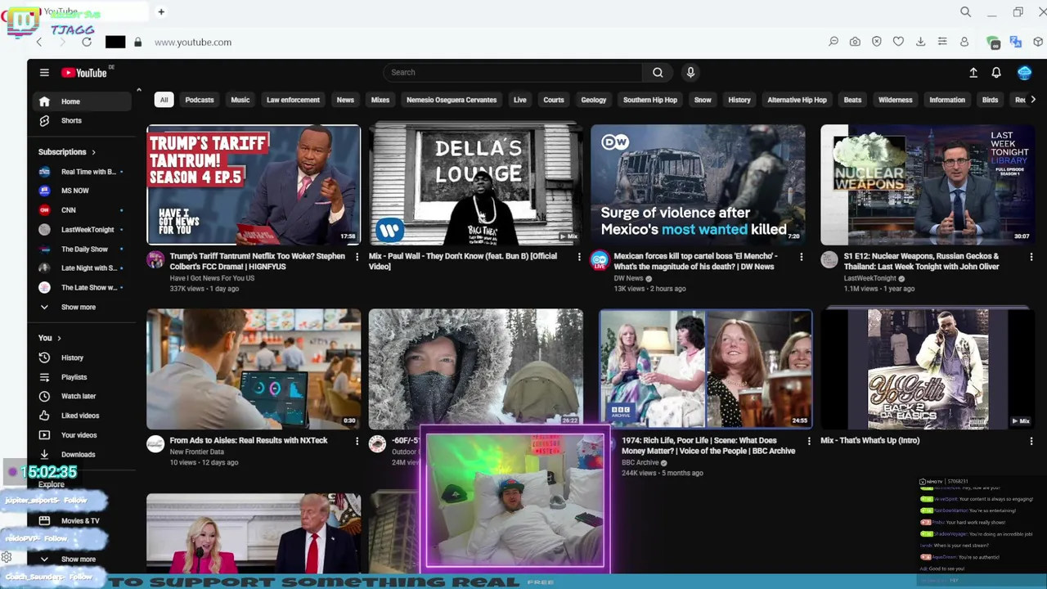Screen dimensions: 1047x589
Task: Select the News filter chip
Action: [x=345, y=100]
